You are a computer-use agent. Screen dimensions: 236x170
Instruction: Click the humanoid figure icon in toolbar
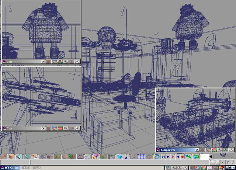click(126, 157)
